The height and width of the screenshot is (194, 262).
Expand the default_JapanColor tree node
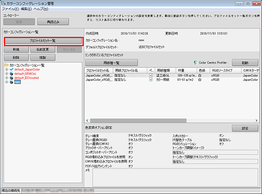pyautogui.click(x=7, y=69)
